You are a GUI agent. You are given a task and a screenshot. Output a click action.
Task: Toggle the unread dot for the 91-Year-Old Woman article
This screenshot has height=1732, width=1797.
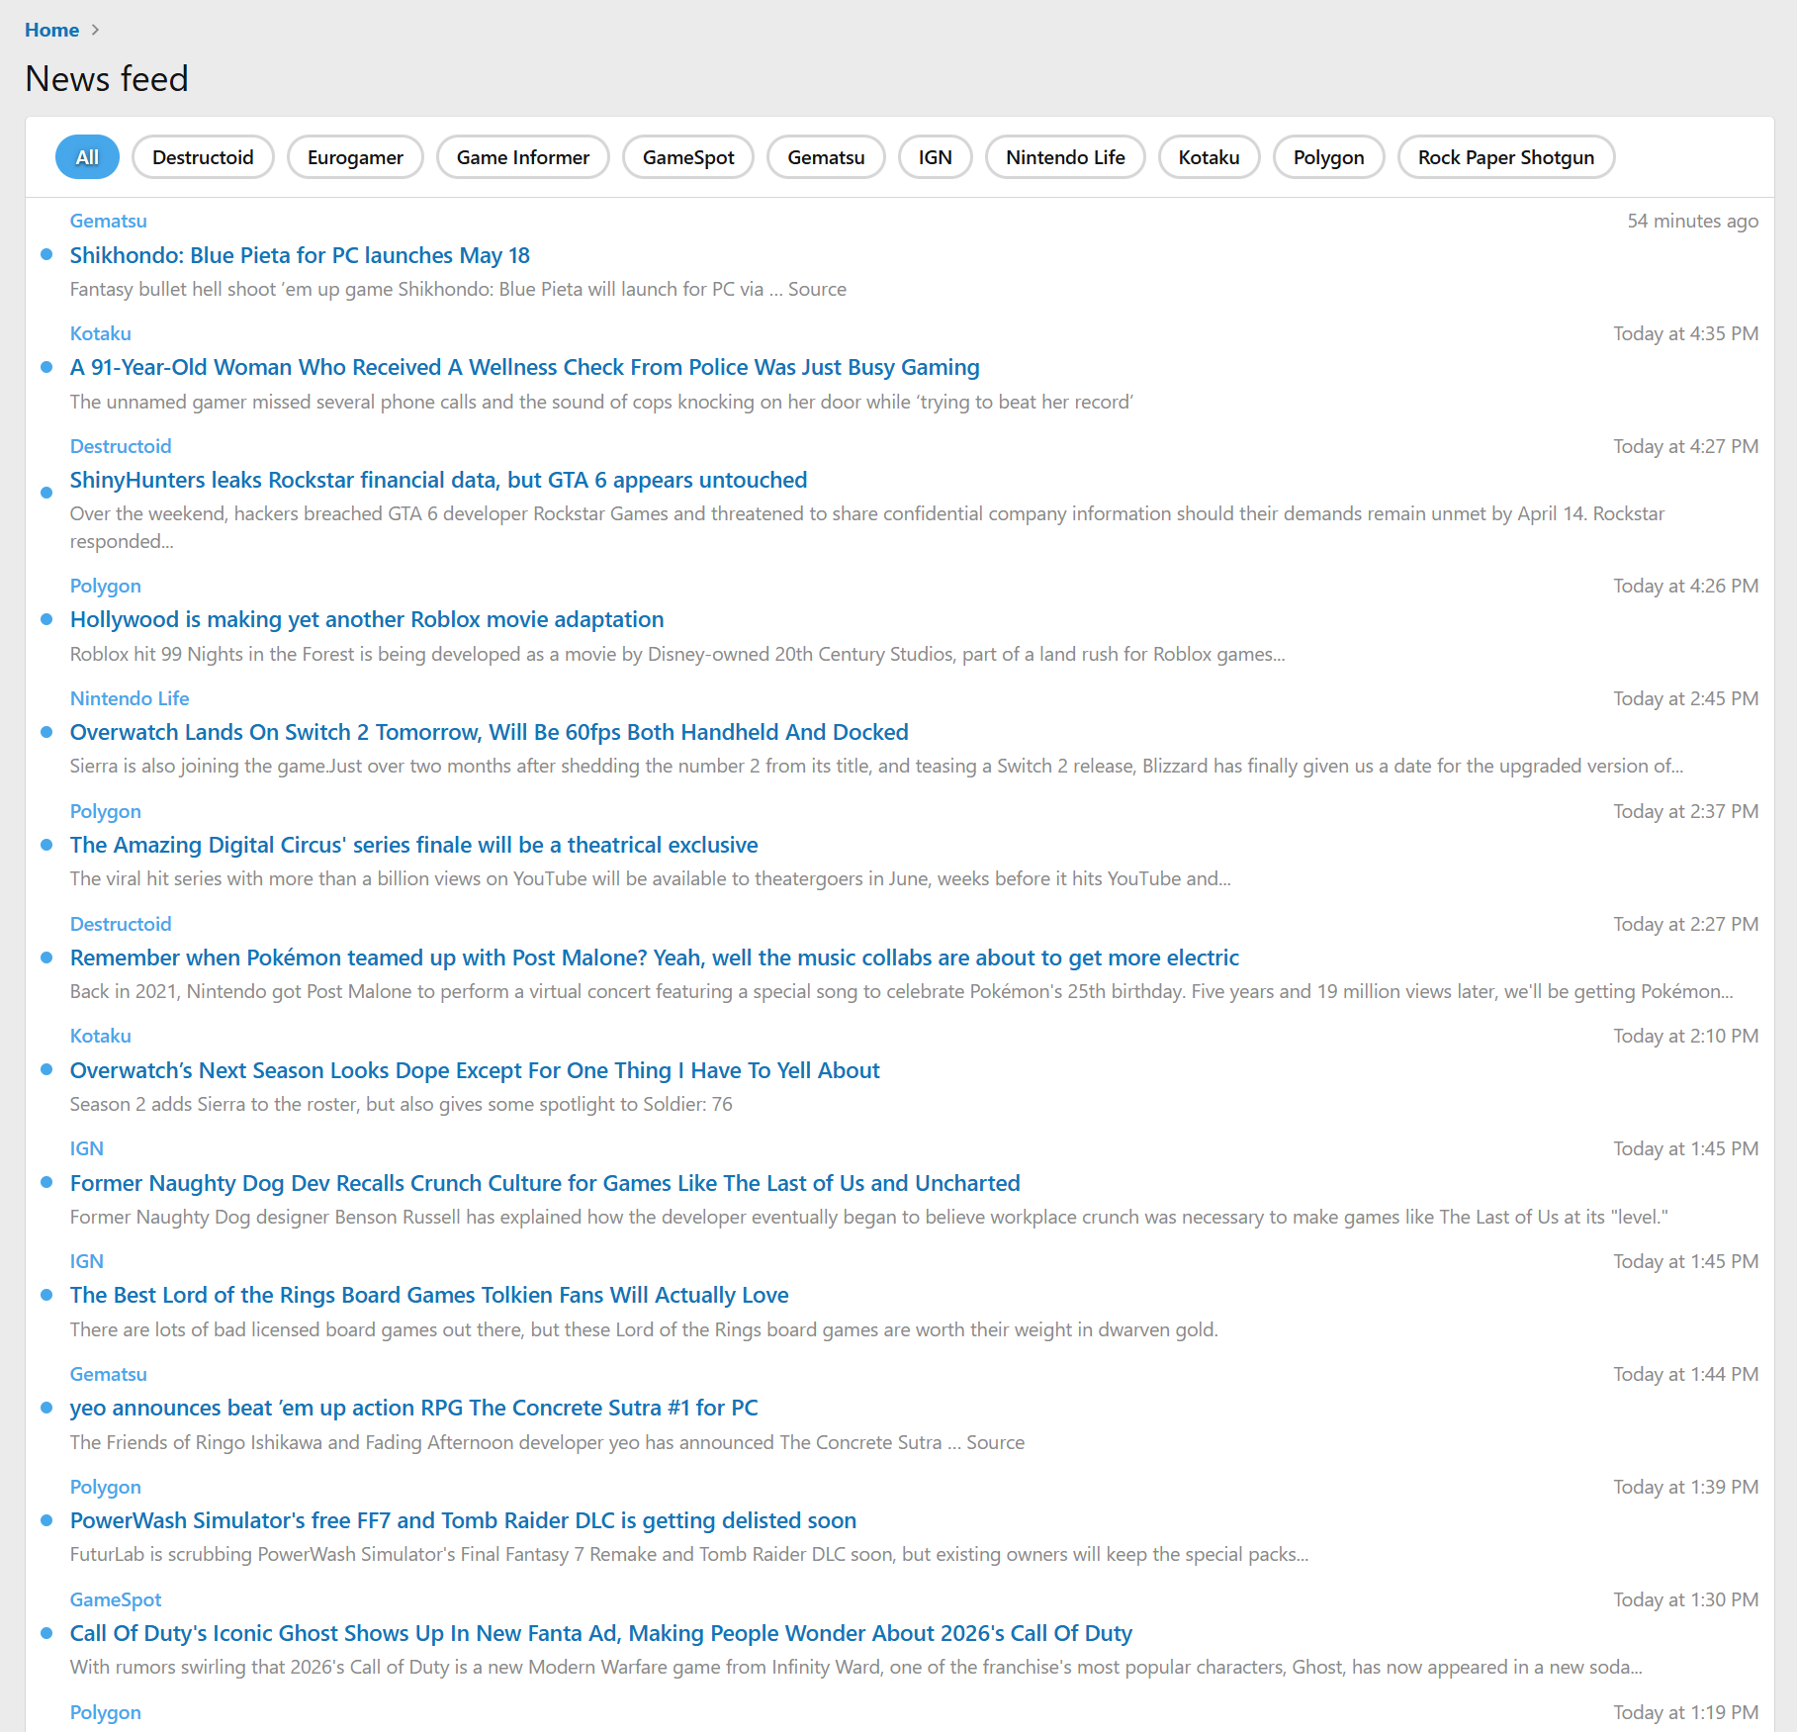[46, 367]
